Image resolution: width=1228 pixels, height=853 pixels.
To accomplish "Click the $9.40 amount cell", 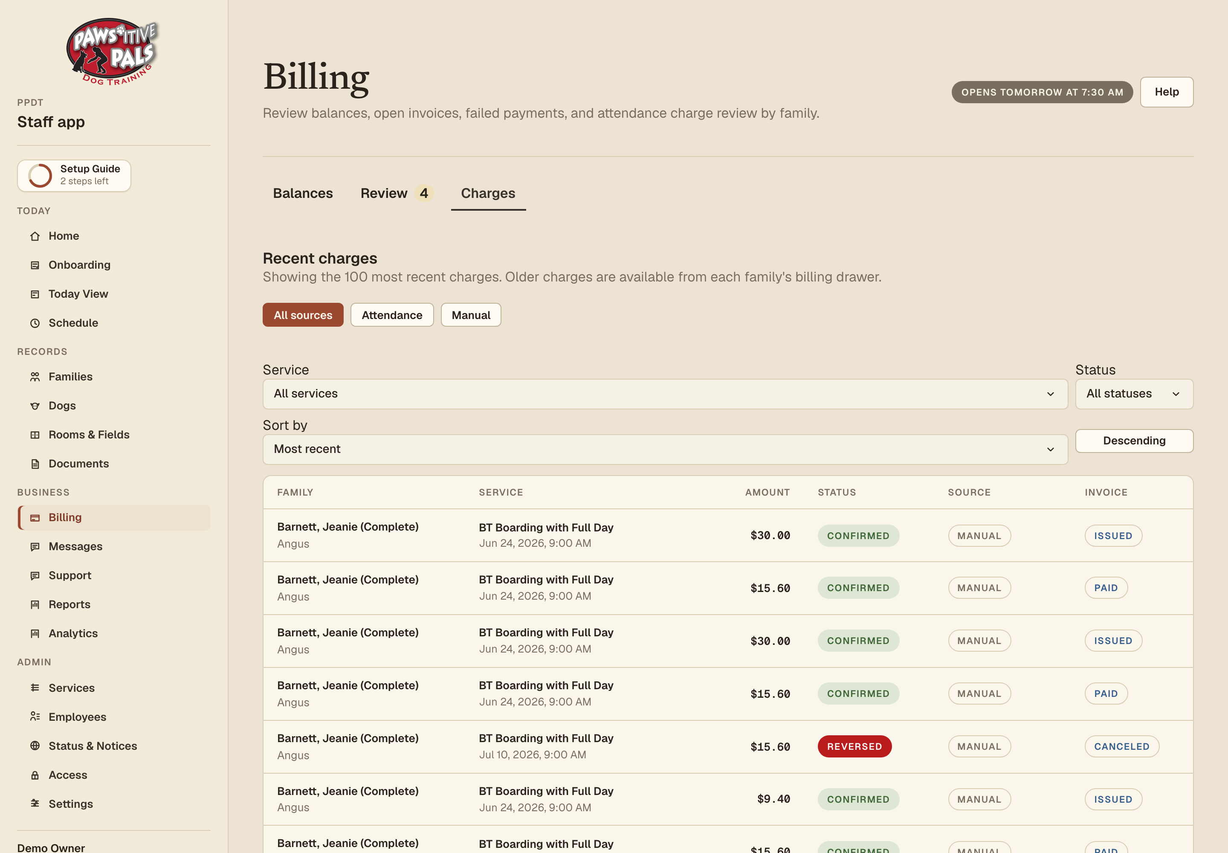I will pyautogui.click(x=773, y=799).
